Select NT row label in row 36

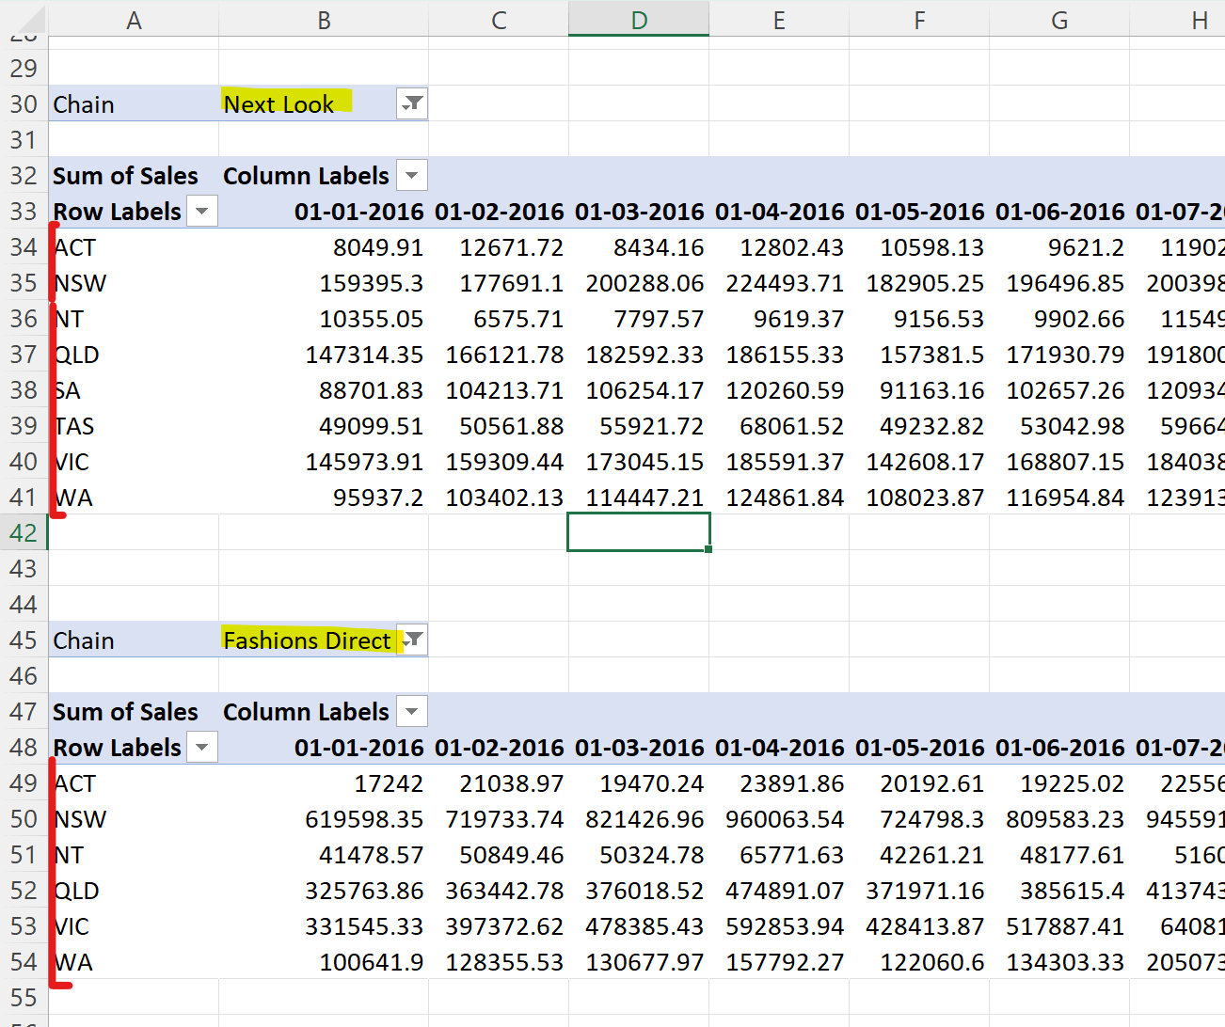pyautogui.click(x=134, y=318)
